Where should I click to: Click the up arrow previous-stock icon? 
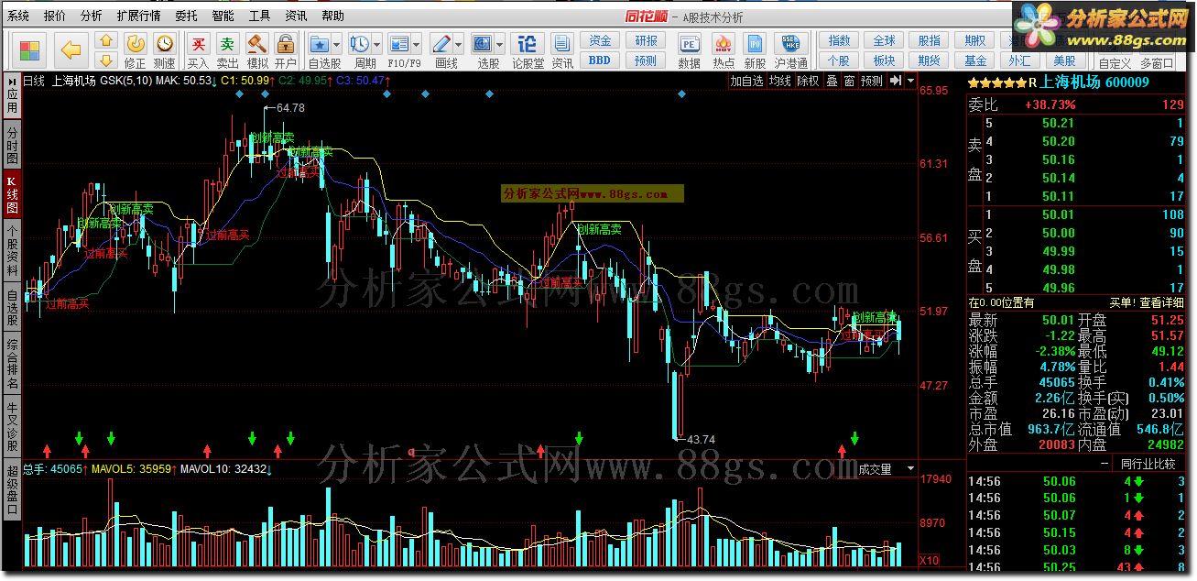[x=106, y=41]
